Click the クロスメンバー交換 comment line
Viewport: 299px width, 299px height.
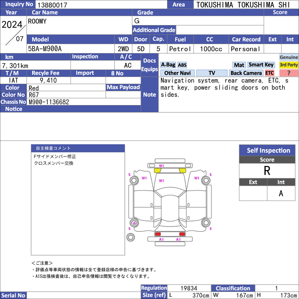pyautogui.click(x=53, y=163)
